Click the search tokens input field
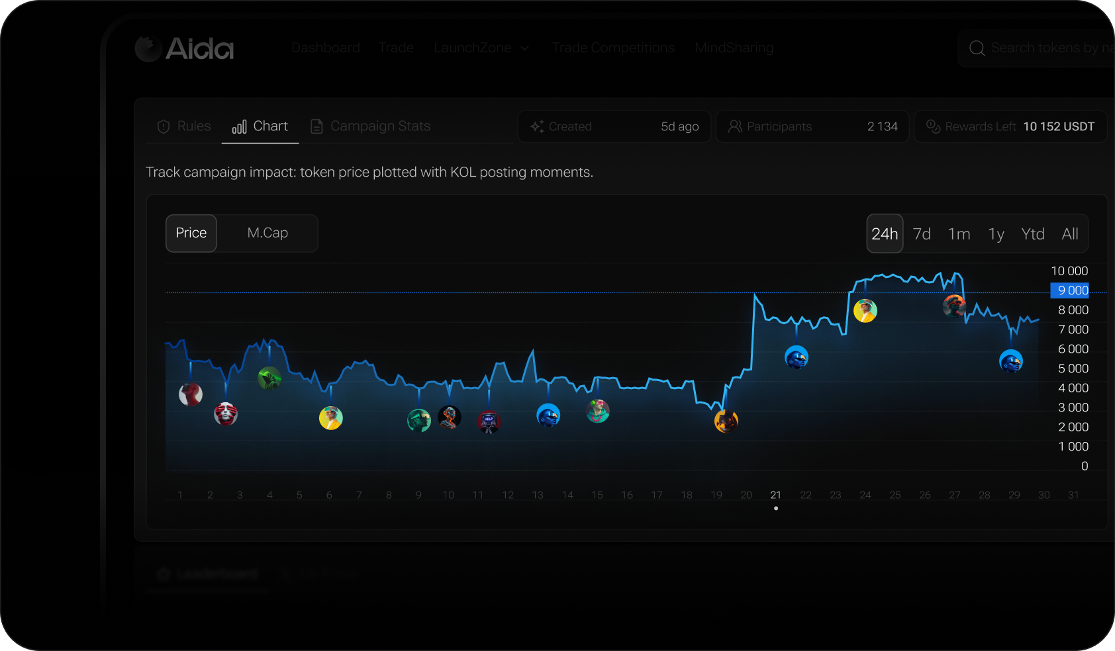Viewport: 1115px width, 651px height. tap(1049, 48)
